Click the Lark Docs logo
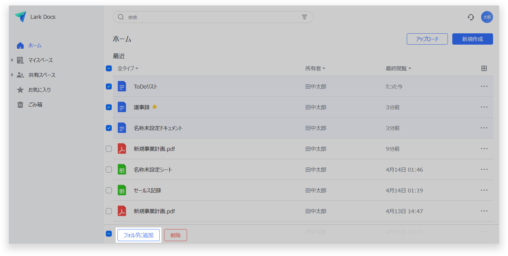The height and width of the screenshot is (256, 508). pyautogui.click(x=21, y=17)
